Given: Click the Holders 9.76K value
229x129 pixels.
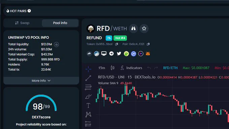Looking at the screenshot, I should (45, 64).
